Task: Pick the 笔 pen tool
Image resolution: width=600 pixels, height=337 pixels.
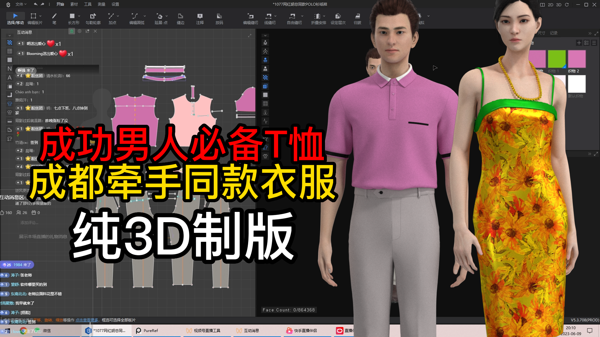Action: 54,18
